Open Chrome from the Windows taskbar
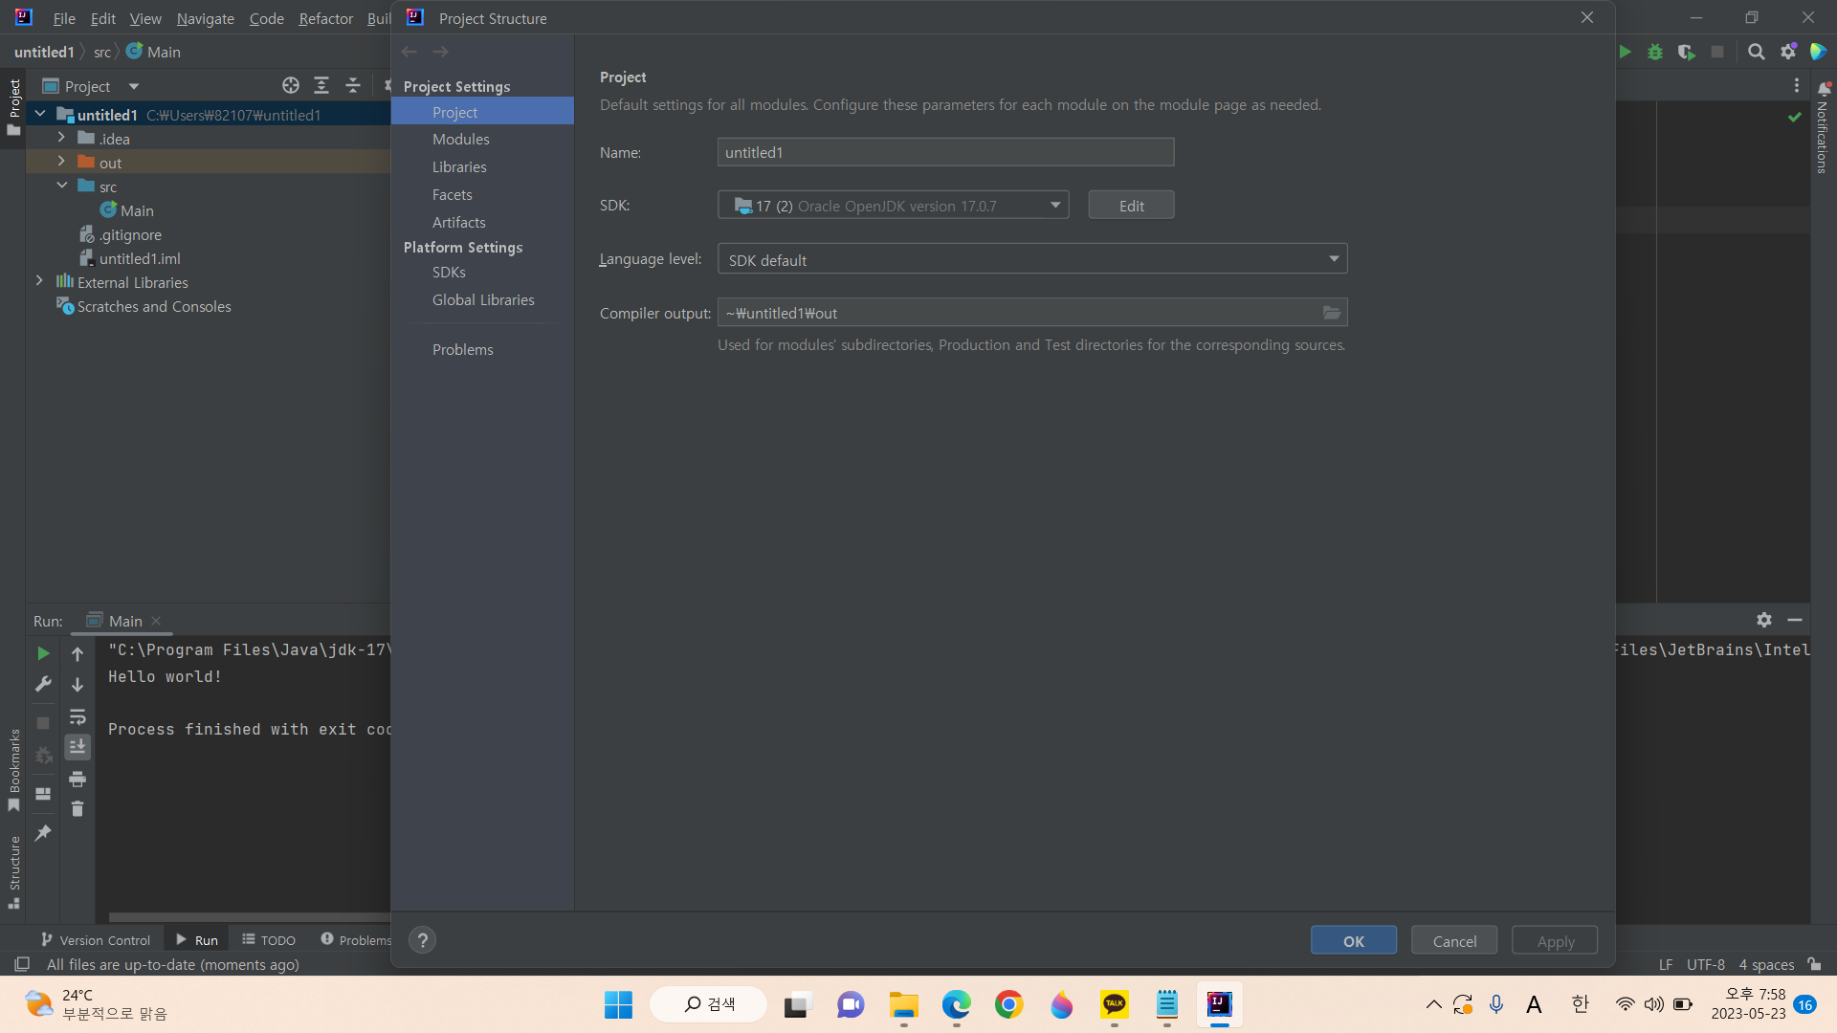This screenshot has height=1033, width=1837. point(1008,1005)
